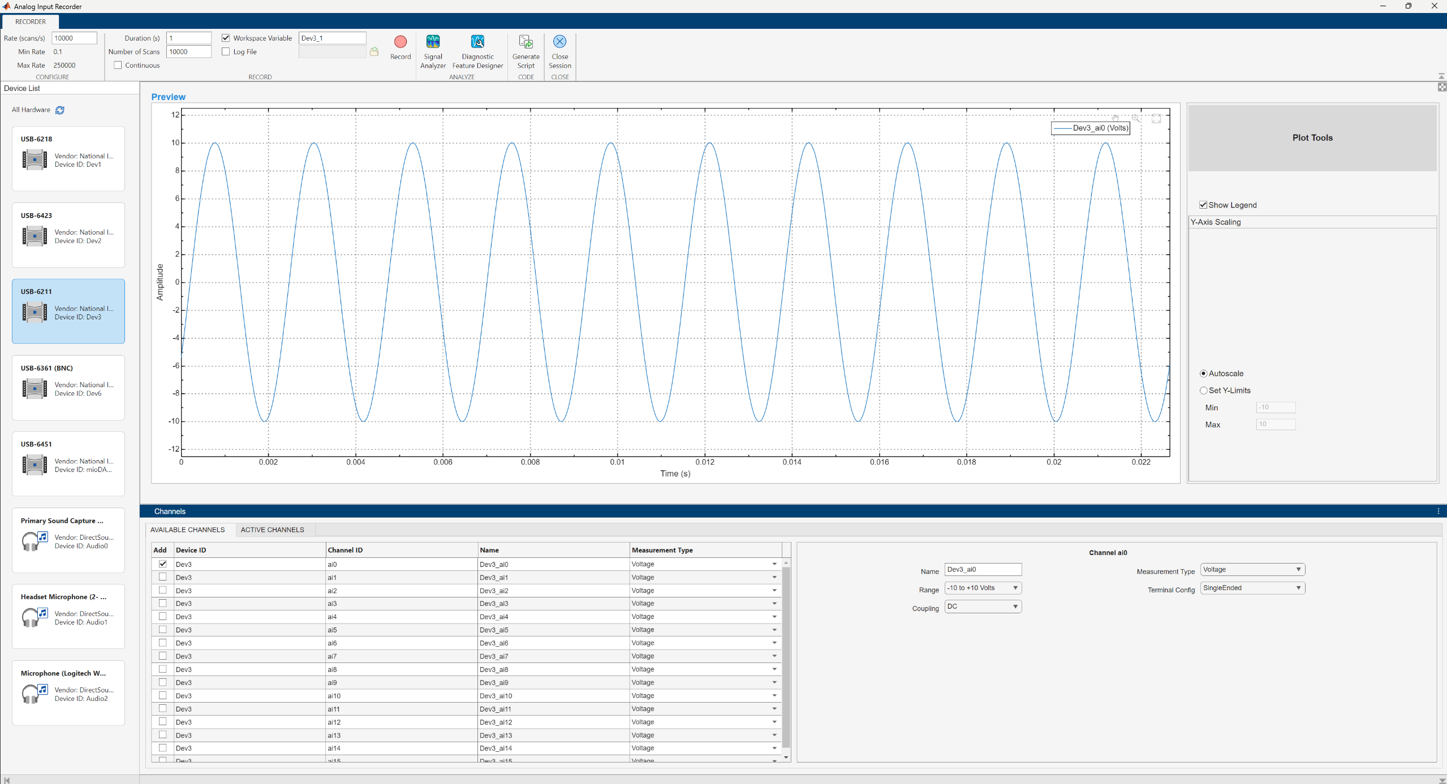Switch to the Active Channels tab

pos(273,530)
